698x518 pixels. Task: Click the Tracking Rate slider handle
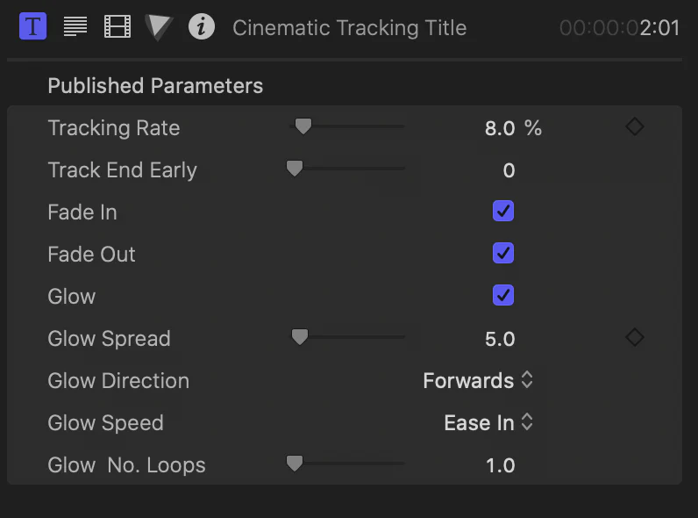pos(303,126)
